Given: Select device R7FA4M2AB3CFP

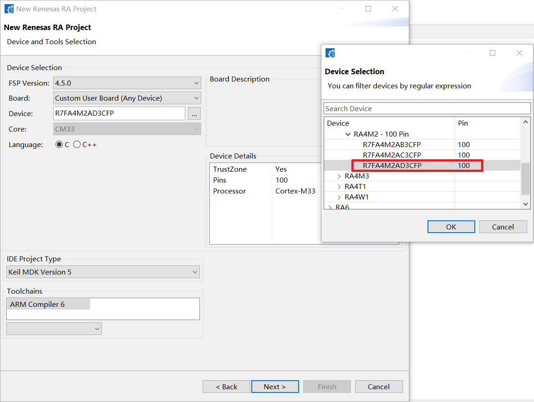Looking at the screenshot, I should click(392, 144).
